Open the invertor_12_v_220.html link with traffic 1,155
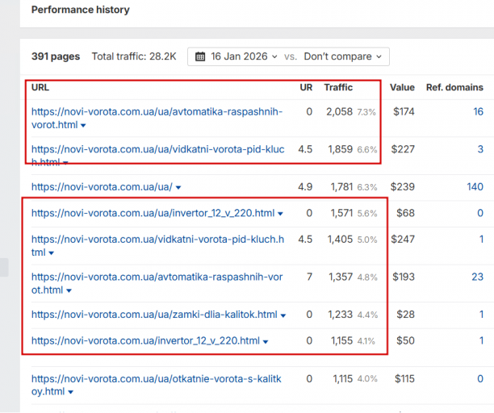The width and height of the screenshot is (494, 413). pos(145,340)
